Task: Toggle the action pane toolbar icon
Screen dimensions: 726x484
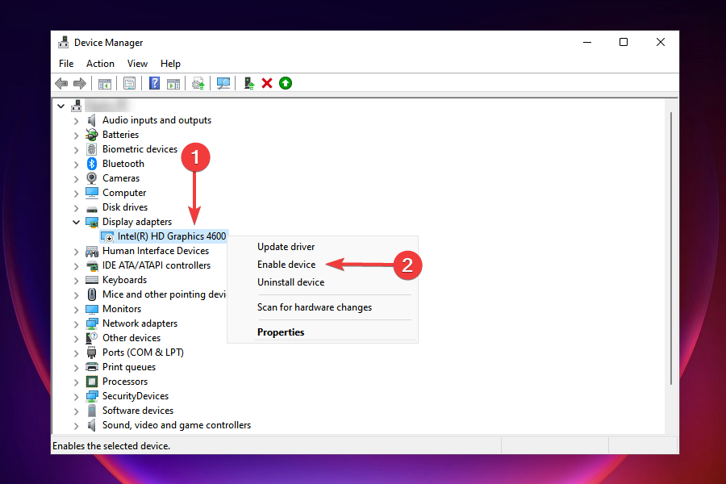Action: [x=173, y=84]
